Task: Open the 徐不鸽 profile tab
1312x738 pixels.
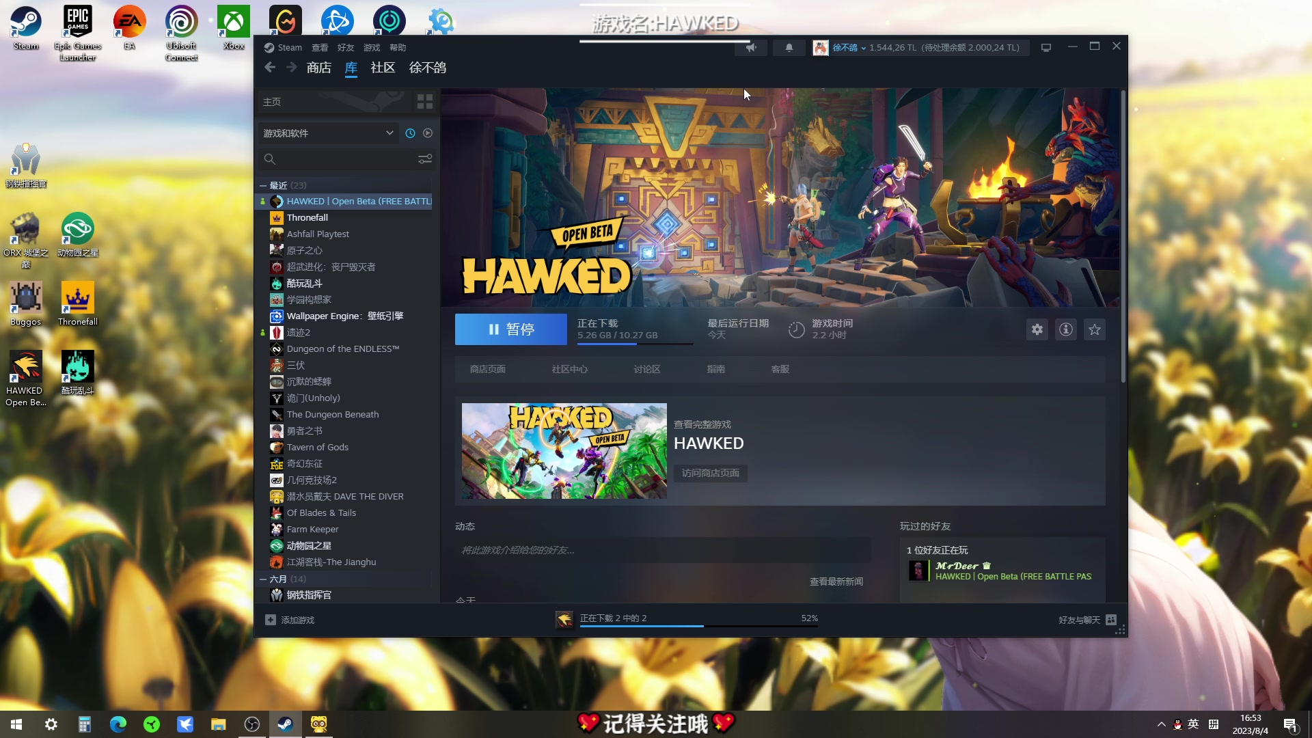Action: (428, 68)
